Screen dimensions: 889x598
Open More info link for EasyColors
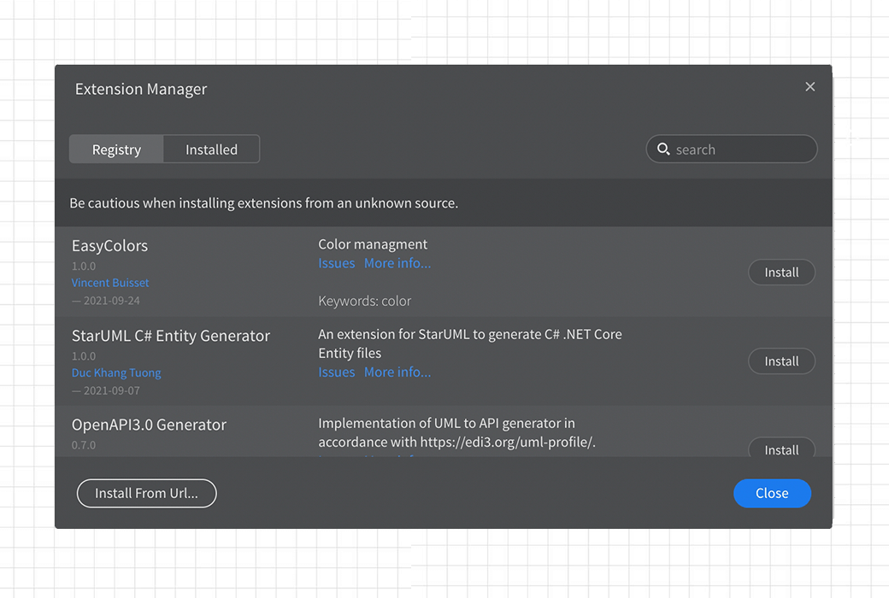click(x=397, y=263)
